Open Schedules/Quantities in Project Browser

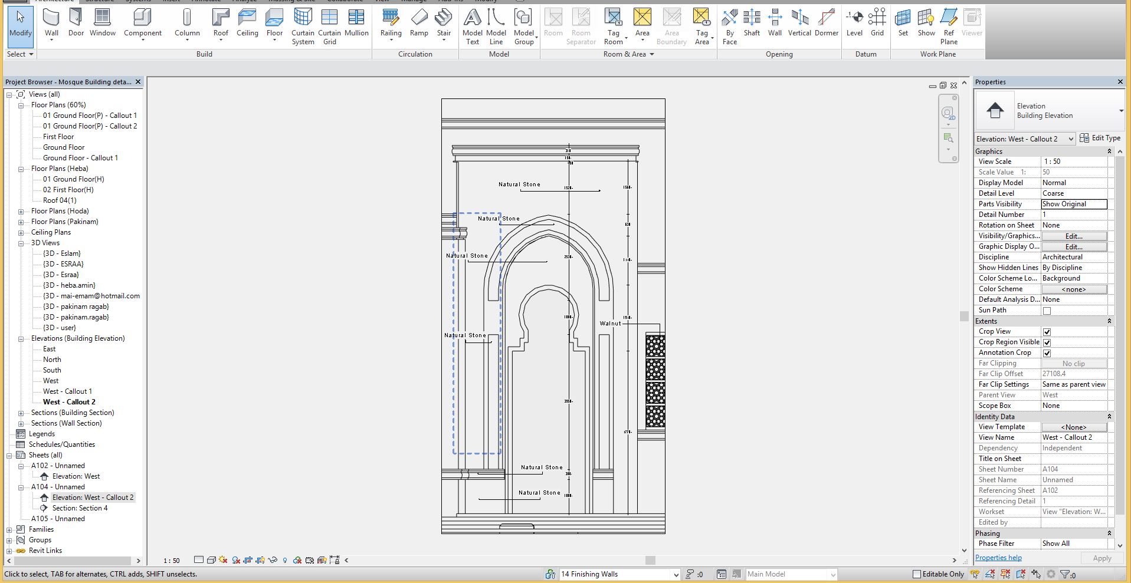[x=61, y=444]
